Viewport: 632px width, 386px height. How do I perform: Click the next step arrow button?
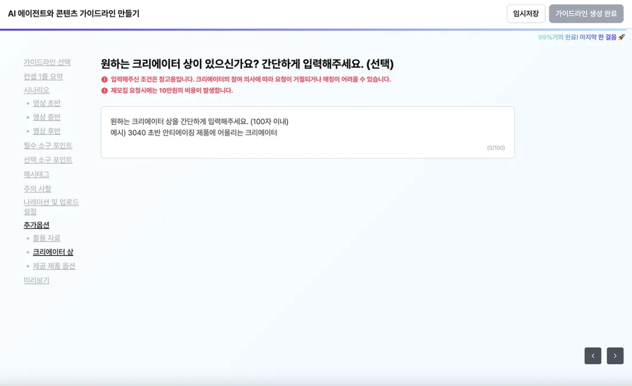pos(615,356)
